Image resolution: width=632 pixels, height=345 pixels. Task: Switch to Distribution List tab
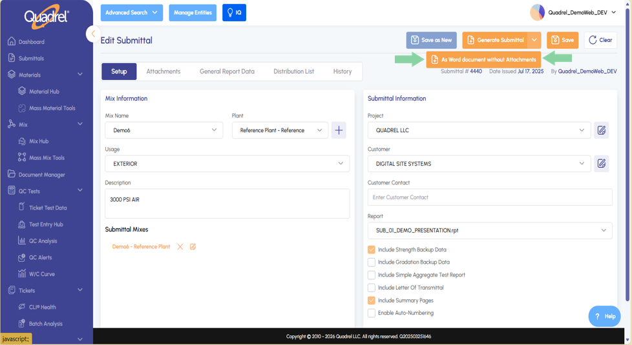point(293,72)
